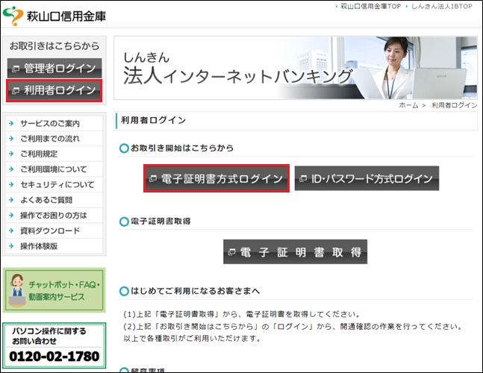This screenshot has height=373, width=483.
Task: Open 管理者ログイン button
Action: tap(54, 68)
